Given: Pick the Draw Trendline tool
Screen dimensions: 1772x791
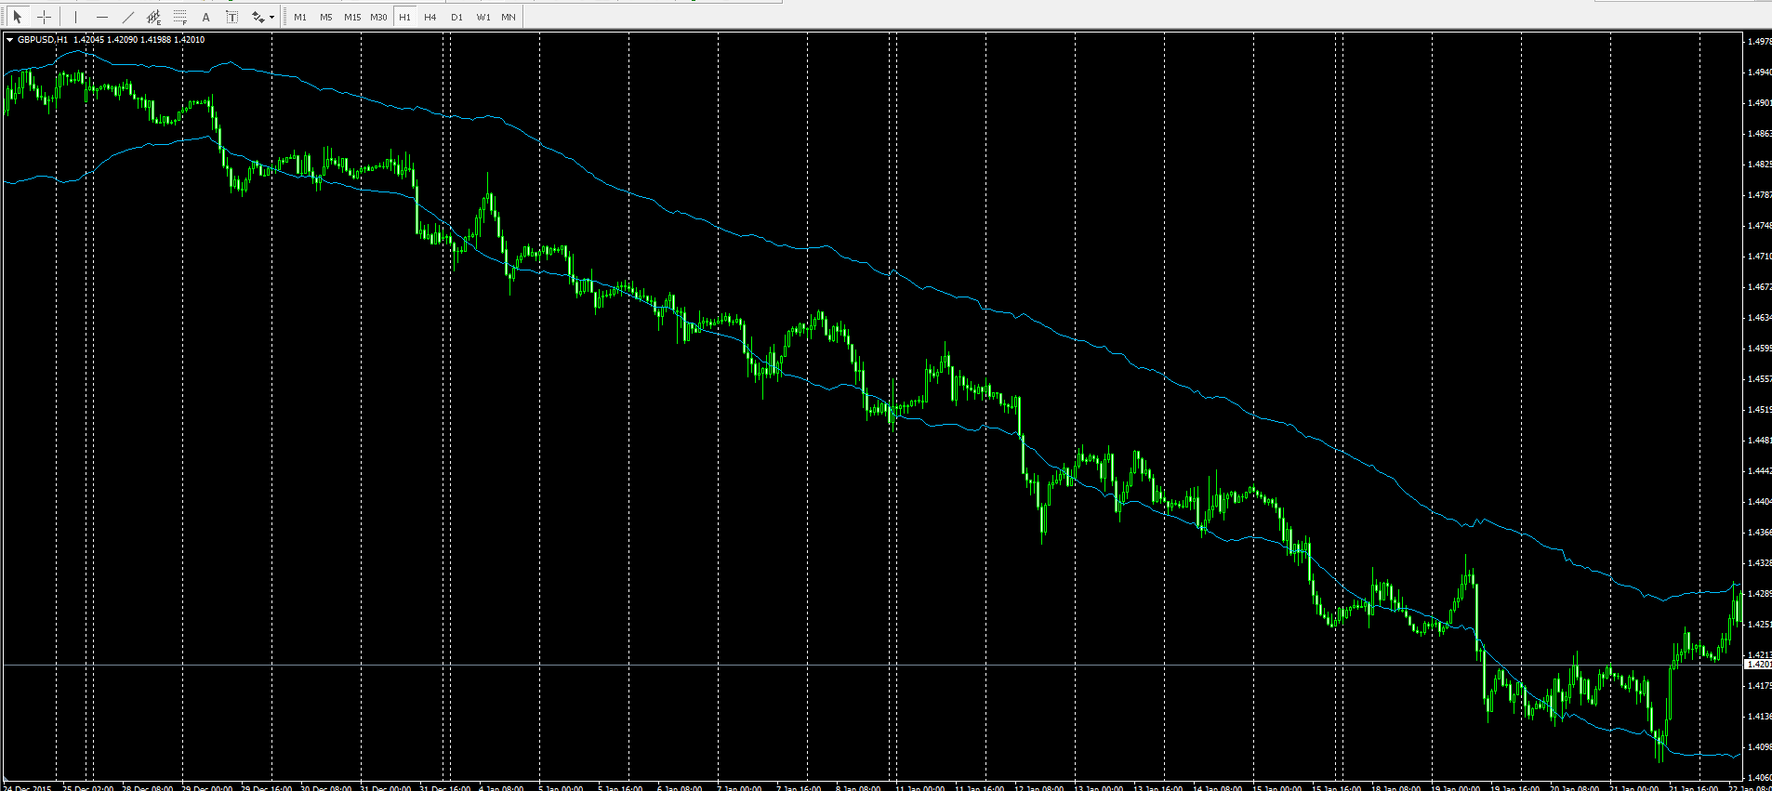Looking at the screenshot, I should pyautogui.click(x=128, y=17).
